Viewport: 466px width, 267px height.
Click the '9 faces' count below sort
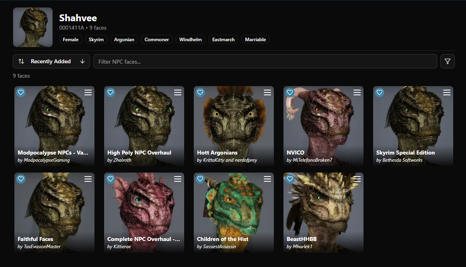(21, 76)
